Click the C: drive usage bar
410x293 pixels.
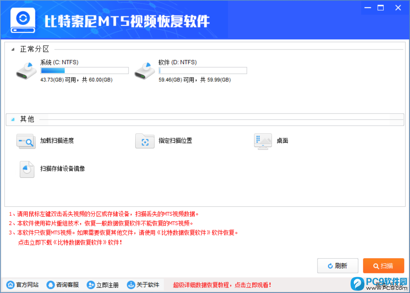(84, 71)
